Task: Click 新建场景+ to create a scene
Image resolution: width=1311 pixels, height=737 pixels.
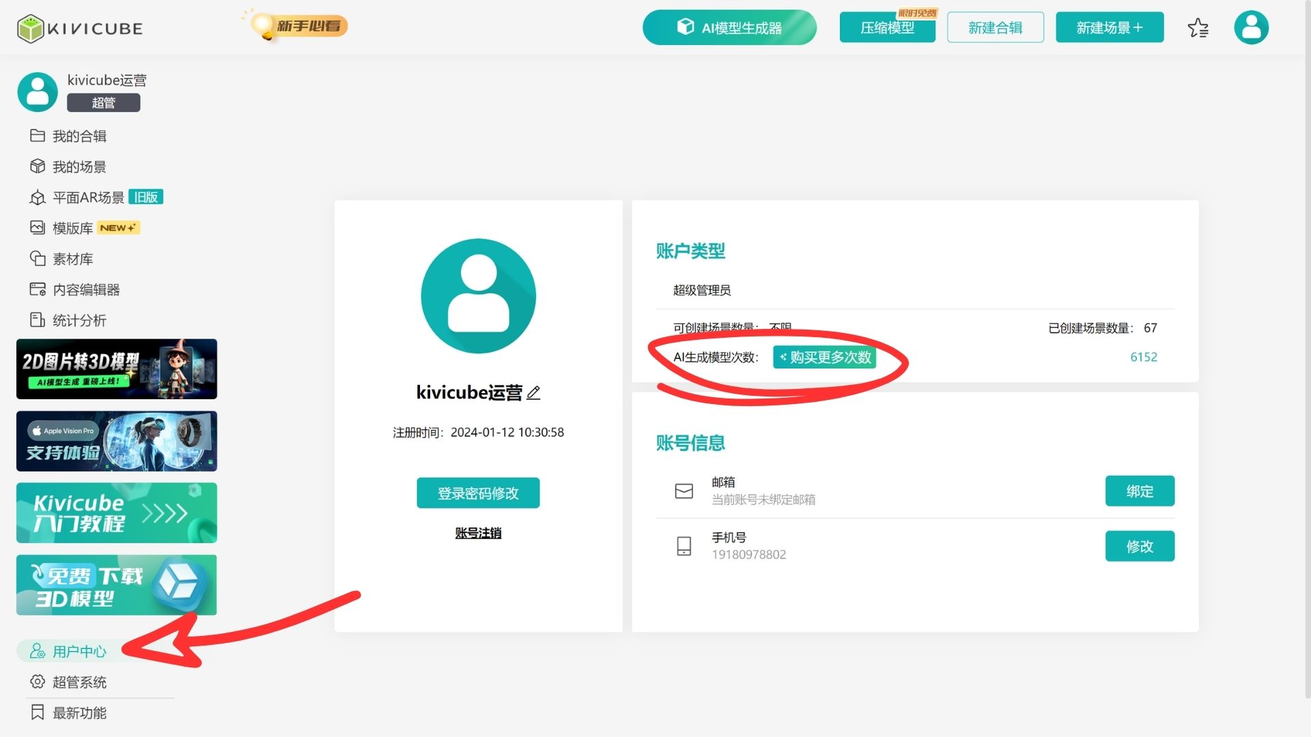Action: [1110, 27]
